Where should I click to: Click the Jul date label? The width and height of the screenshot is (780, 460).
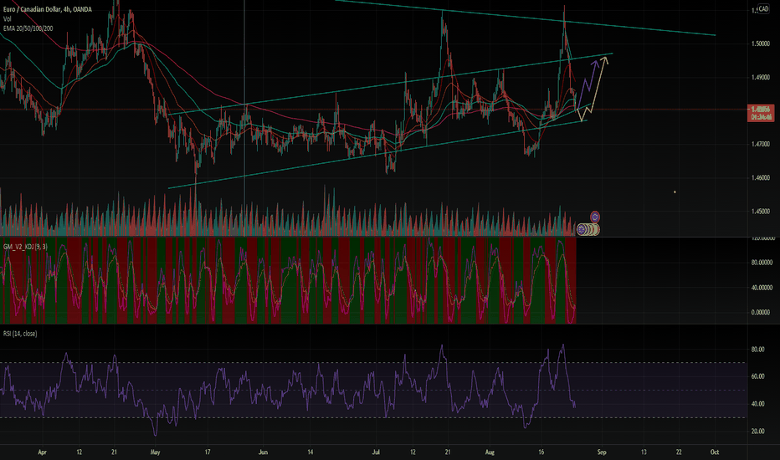pos(376,452)
